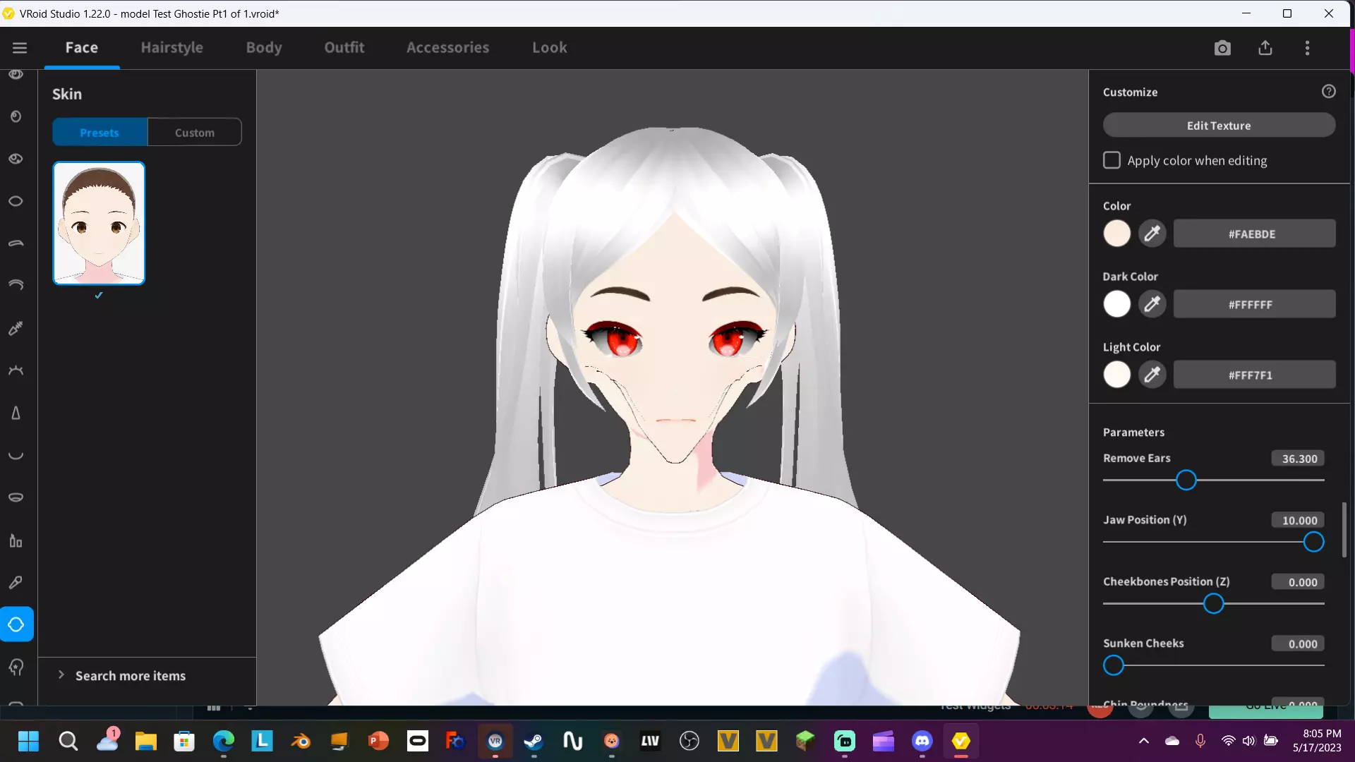Open the Windows Start menu
Image resolution: width=1355 pixels, height=762 pixels.
pos(28,741)
